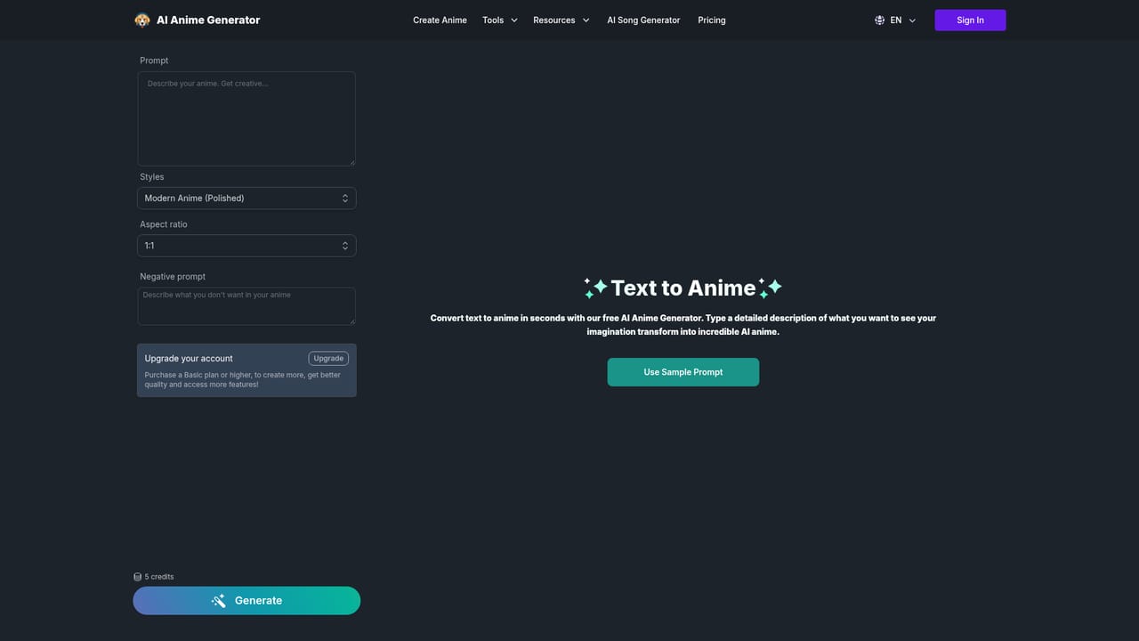Click the AI Anime Generator dog logo
The width and height of the screenshot is (1139, 641).
(x=142, y=20)
